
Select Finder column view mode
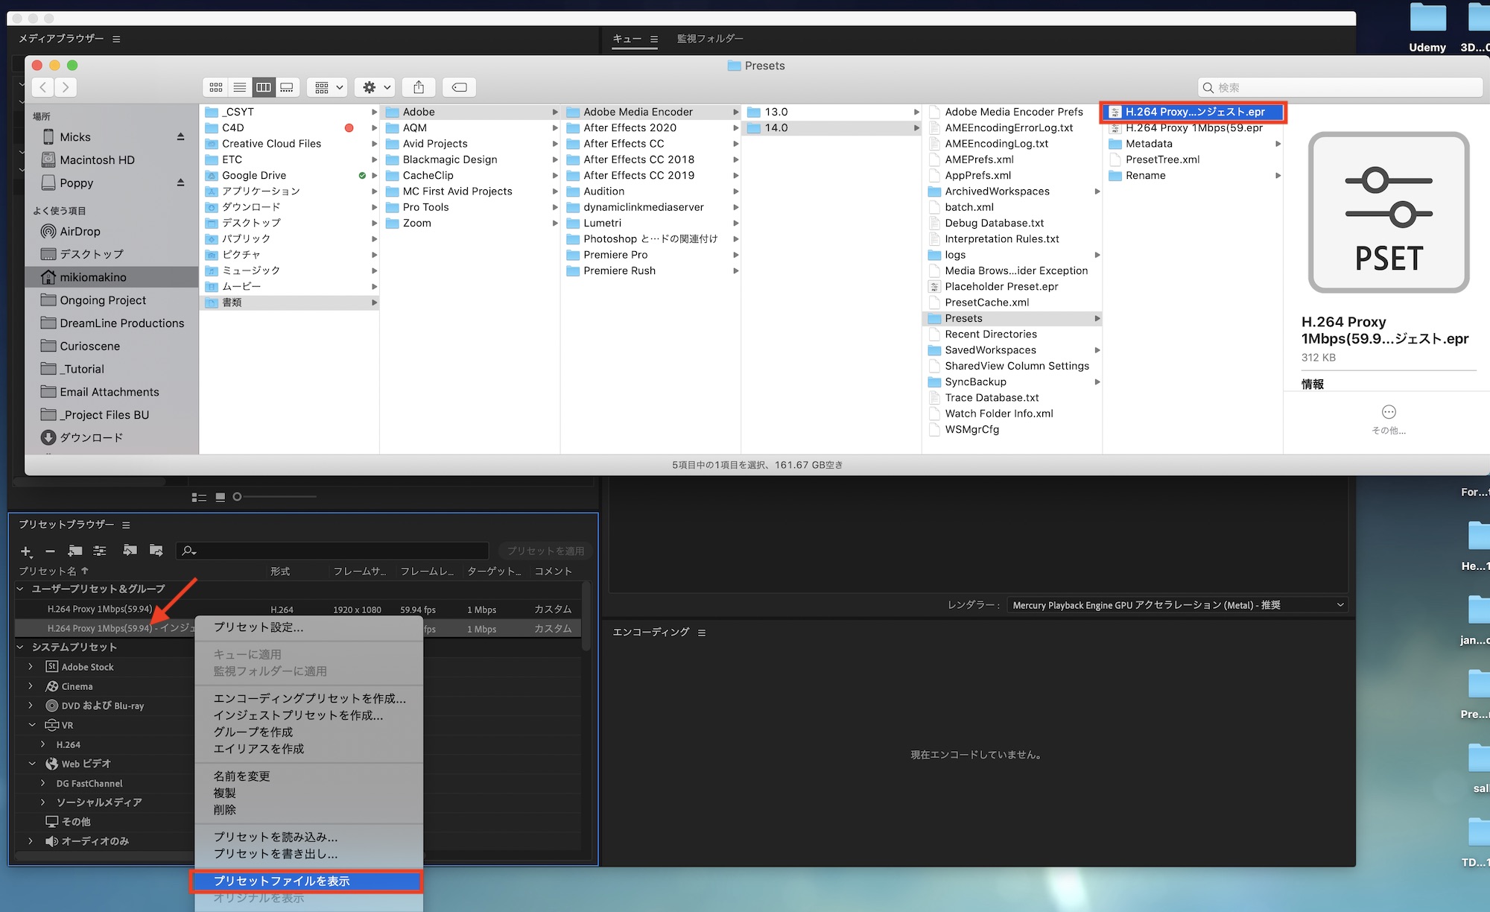pyautogui.click(x=264, y=87)
